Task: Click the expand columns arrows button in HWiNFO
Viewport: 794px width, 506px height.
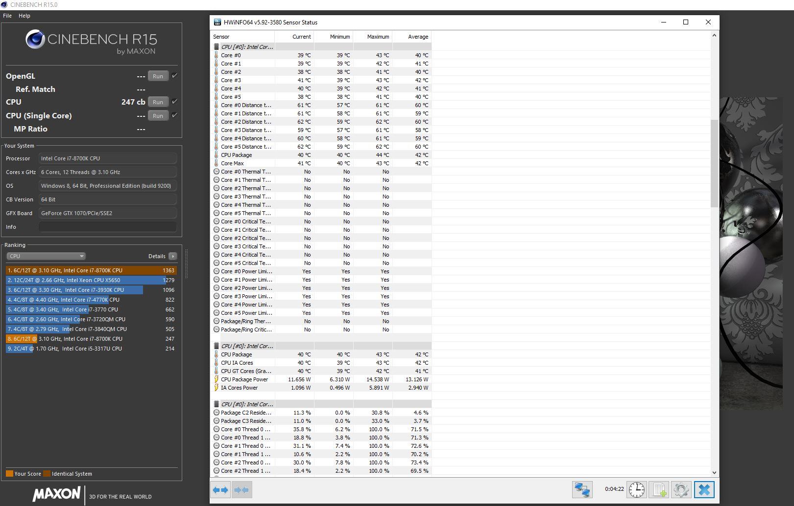Action: click(221, 489)
